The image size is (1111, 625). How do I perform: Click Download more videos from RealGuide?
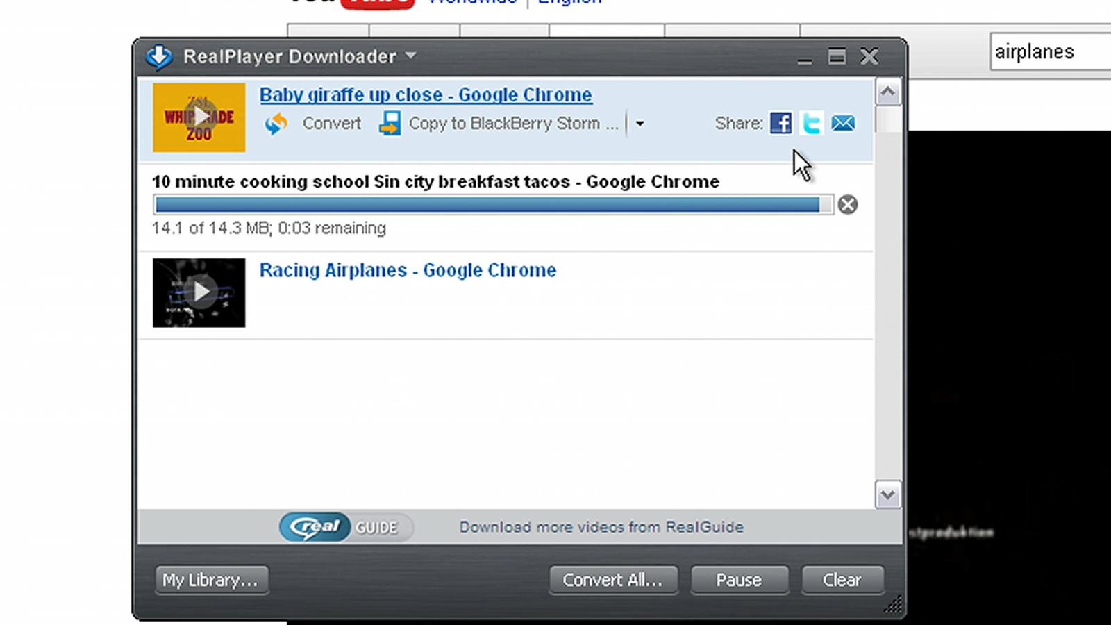click(x=601, y=527)
